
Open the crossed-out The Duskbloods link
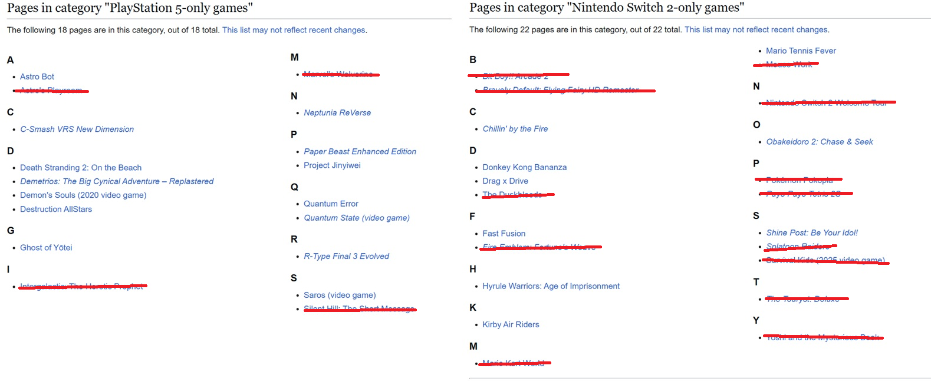[x=512, y=195]
